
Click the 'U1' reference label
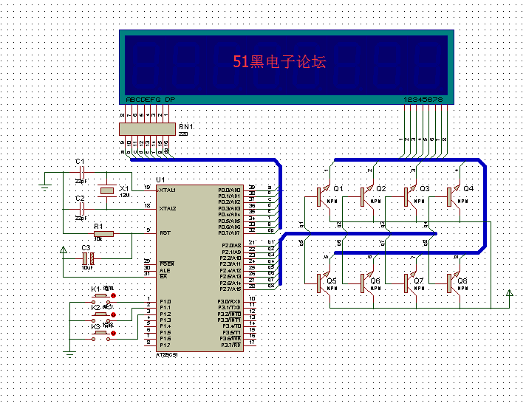pyautogui.click(x=160, y=179)
